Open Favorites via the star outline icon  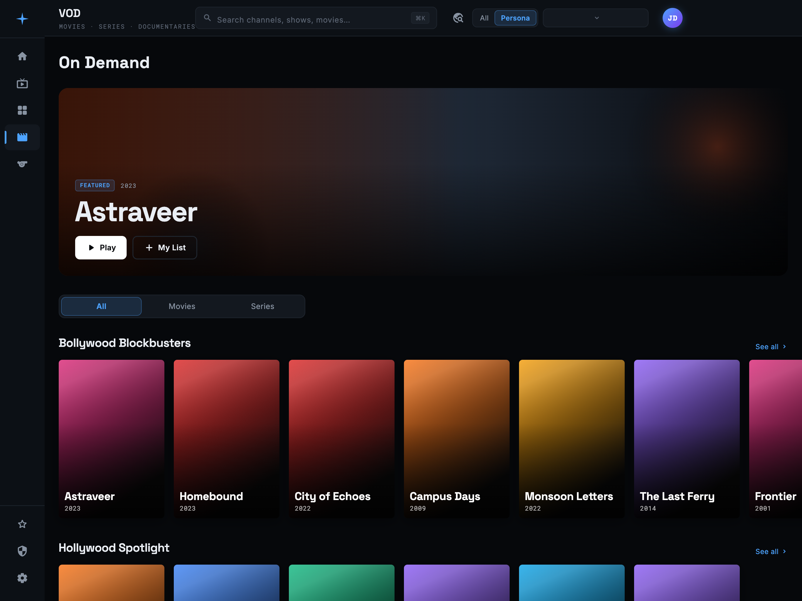tap(22, 524)
